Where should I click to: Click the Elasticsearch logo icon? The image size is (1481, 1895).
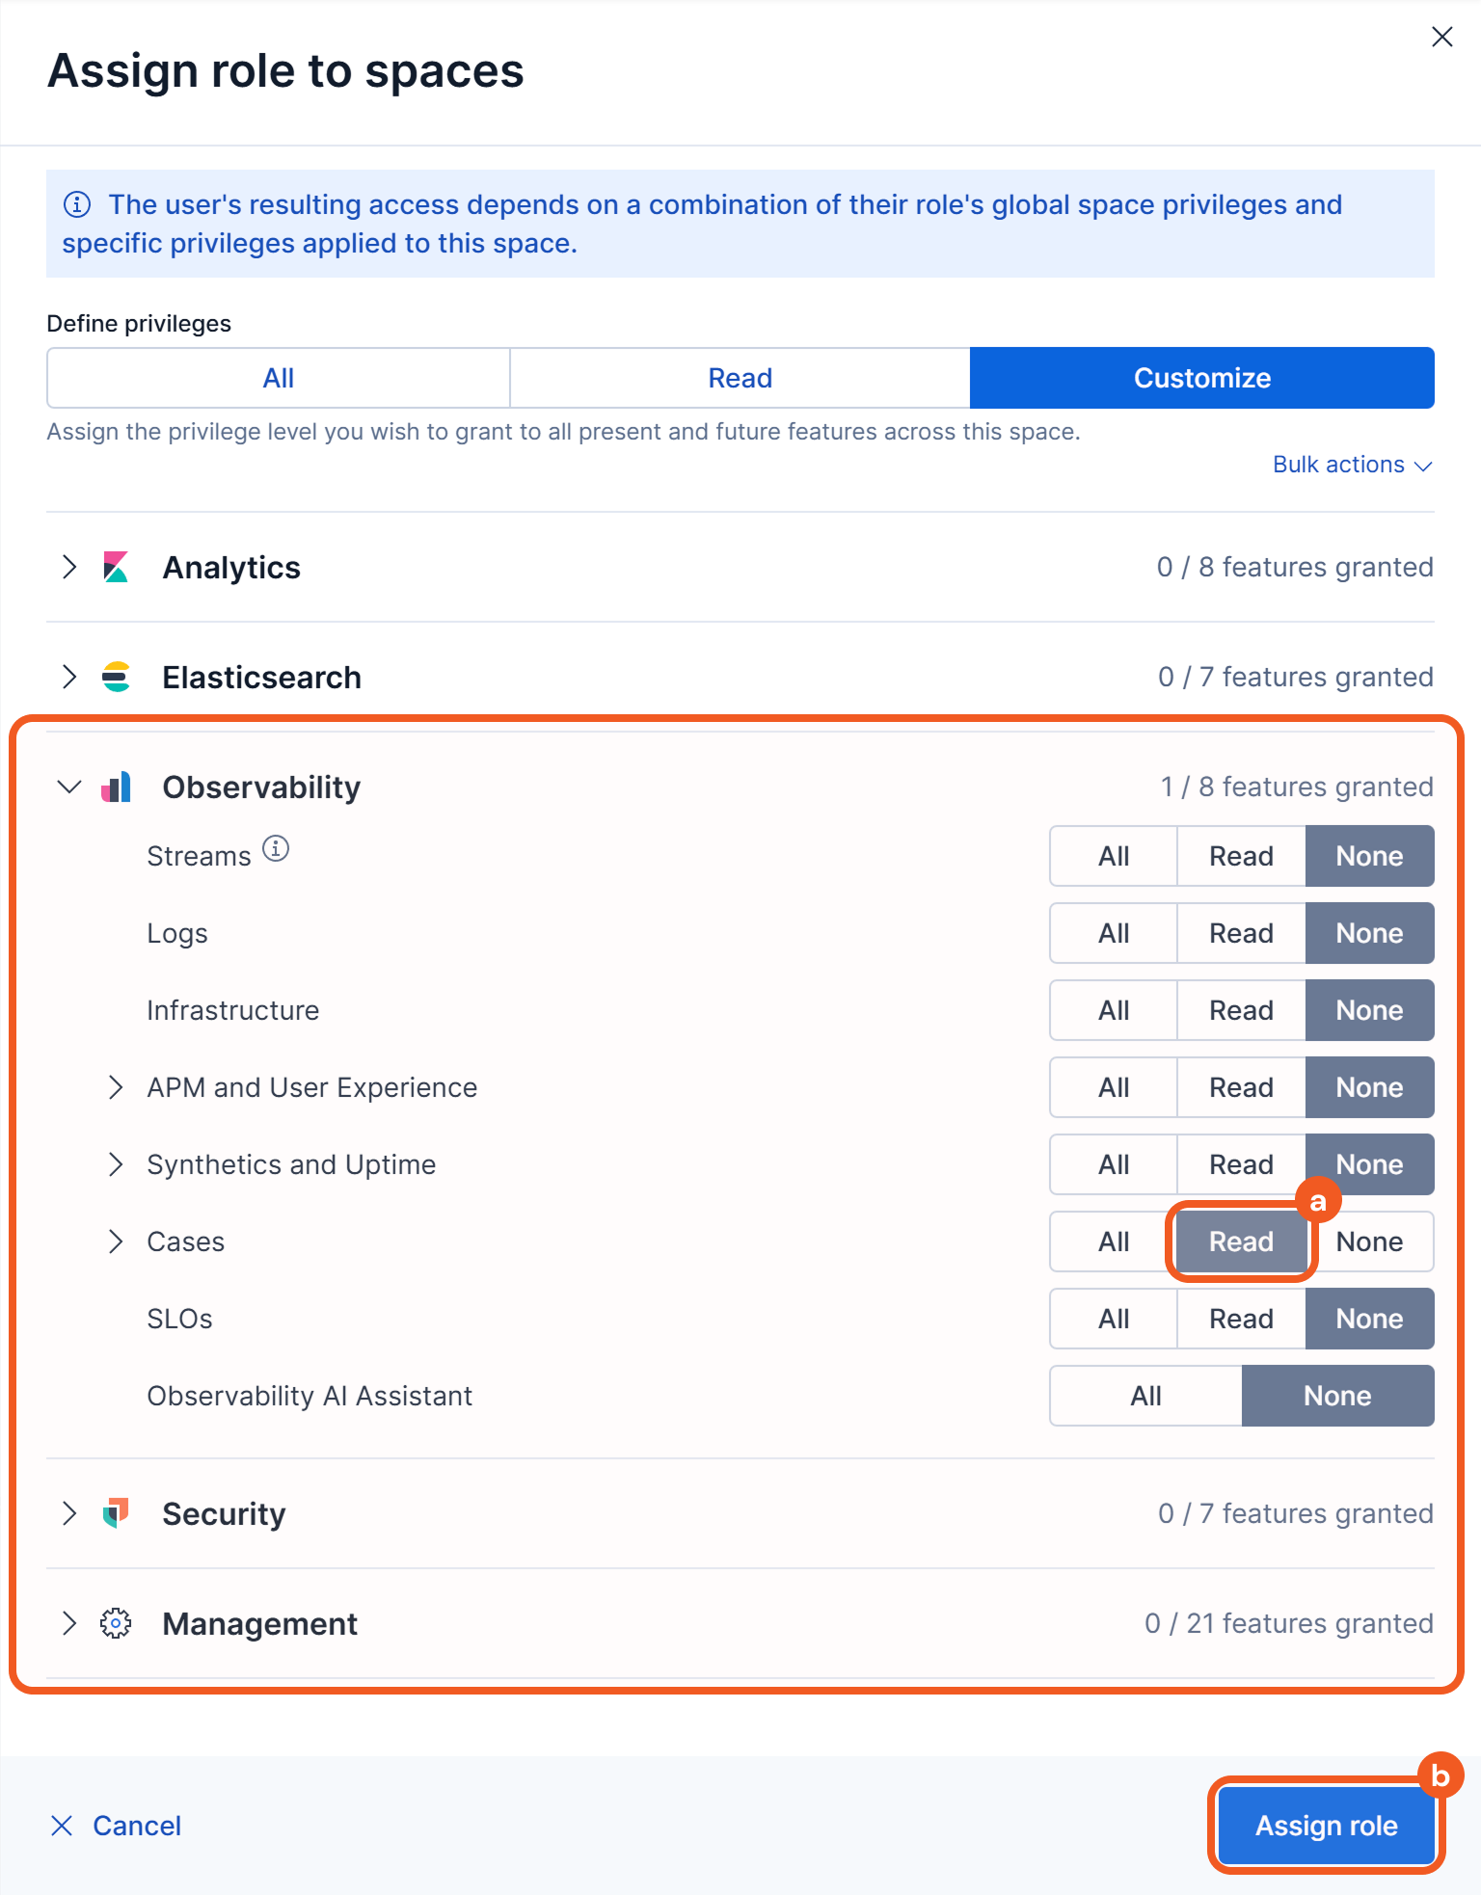point(116,677)
